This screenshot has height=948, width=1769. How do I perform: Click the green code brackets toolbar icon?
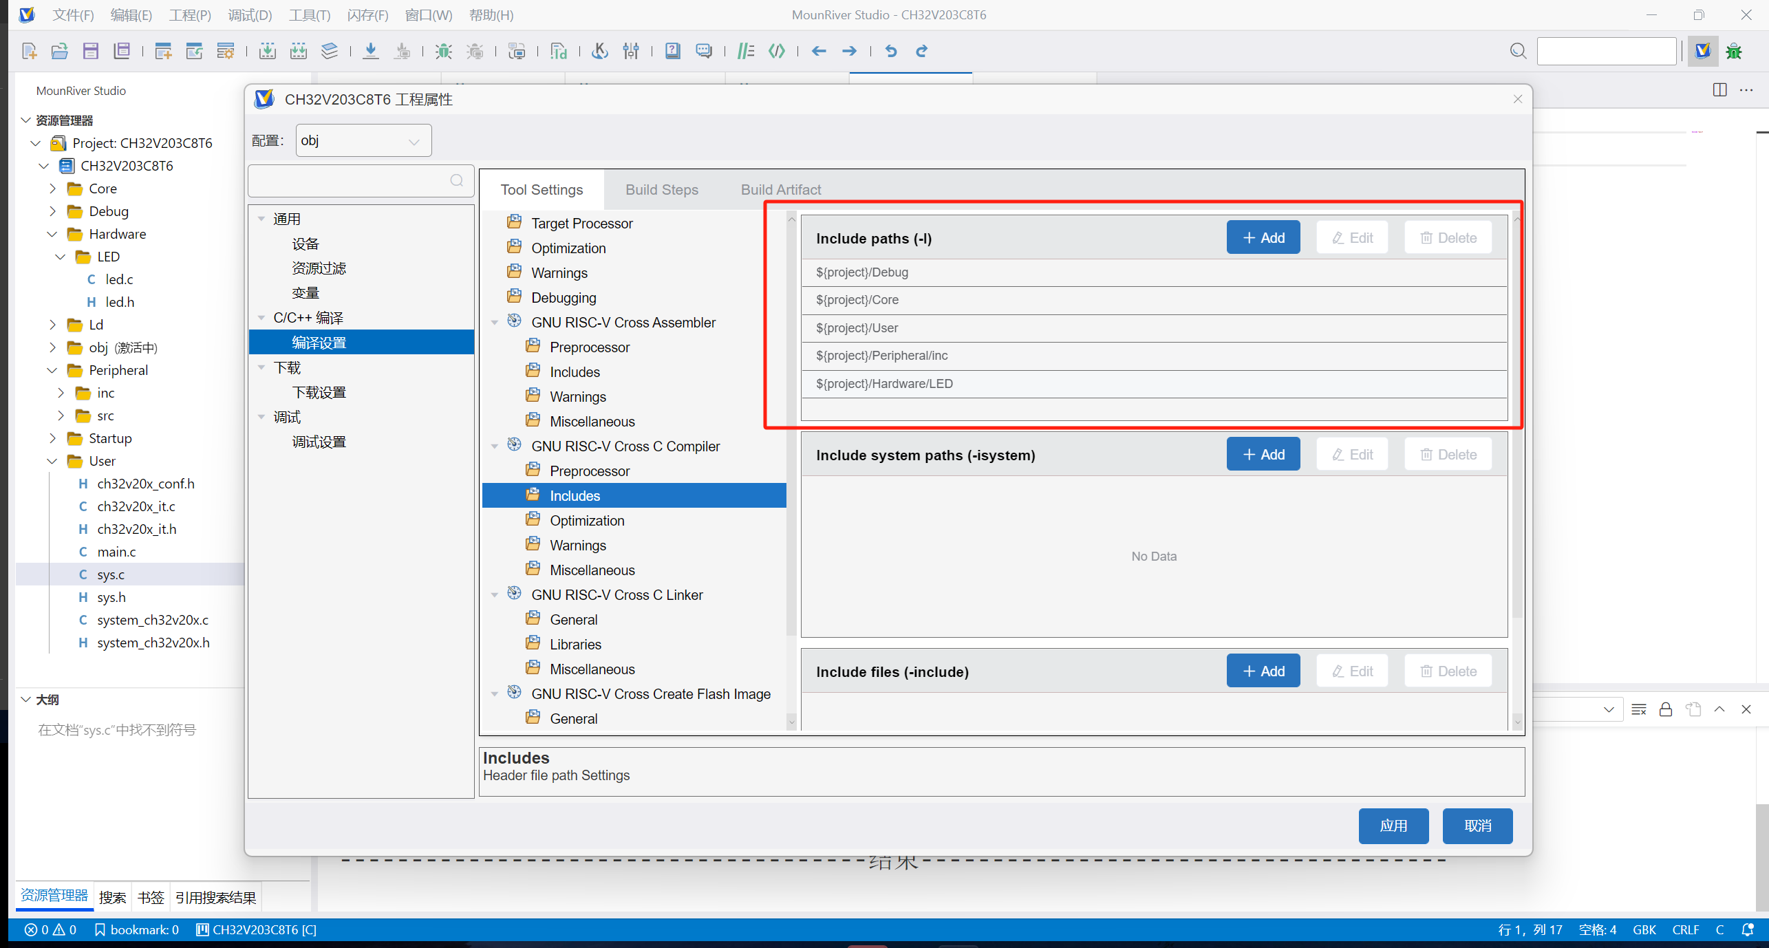coord(777,51)
